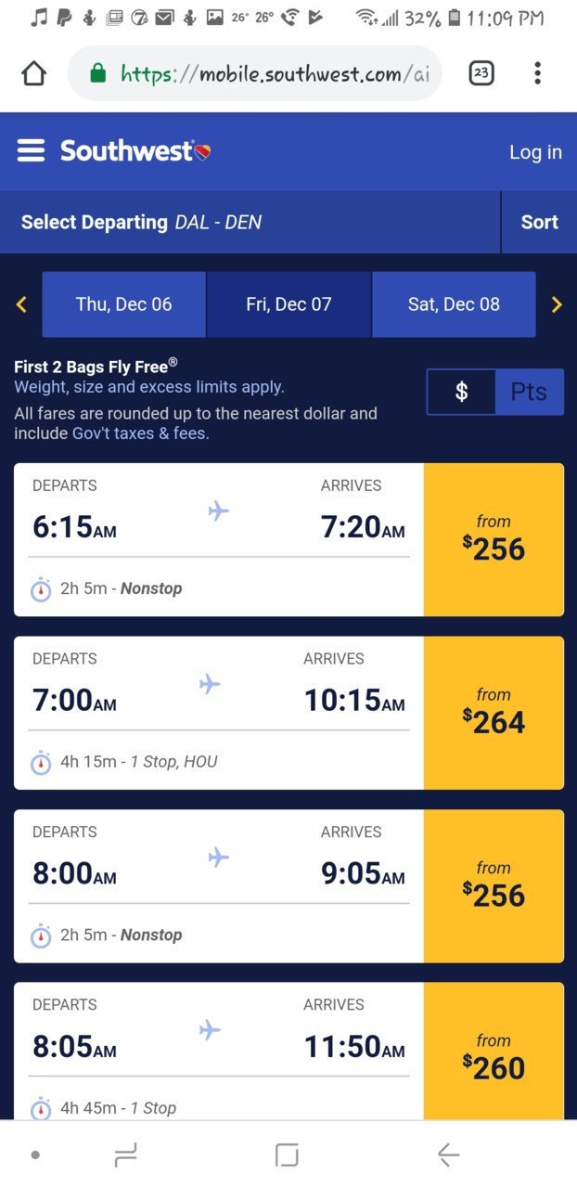The height and width of the screenshot is (1187, 577).
Task: Tap the Android back navigation icon
Action: click(x=448, y=1155)
